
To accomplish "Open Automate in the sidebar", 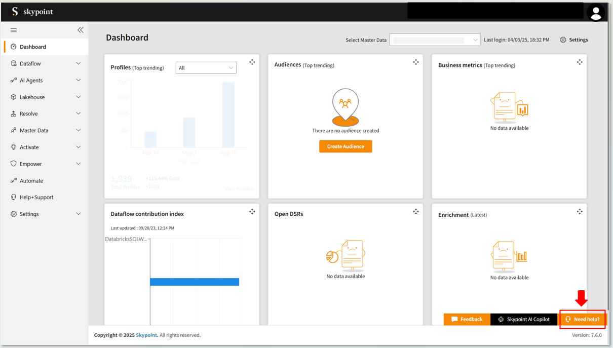I will pos(31,181).
